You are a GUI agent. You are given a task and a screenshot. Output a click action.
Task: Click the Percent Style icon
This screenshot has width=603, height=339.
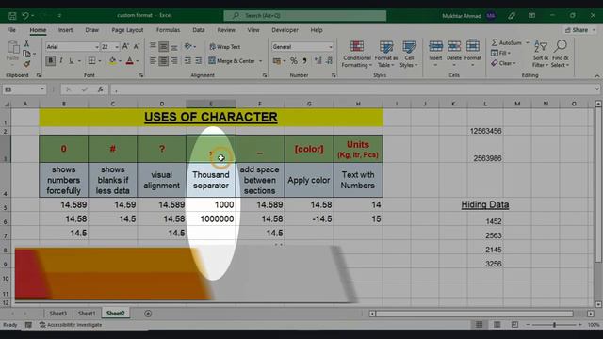tap(294, 60)
